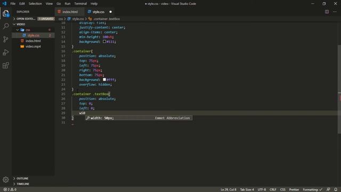This screenshot has height=192, width=341.
Task: Expand the Outline panel
Action: point(33,178)
